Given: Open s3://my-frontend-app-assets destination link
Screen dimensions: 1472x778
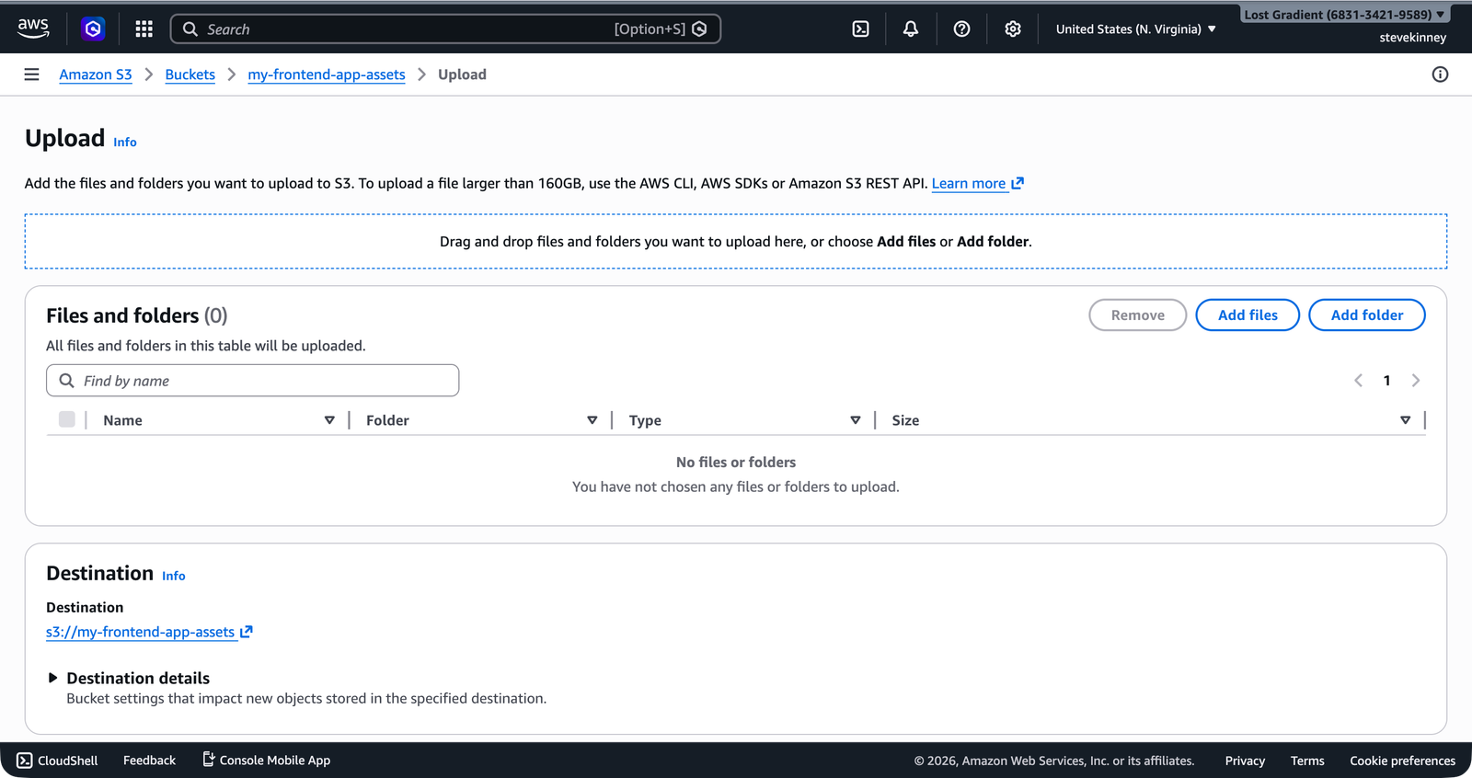Looking at the screenshot, I should point(149,632).
